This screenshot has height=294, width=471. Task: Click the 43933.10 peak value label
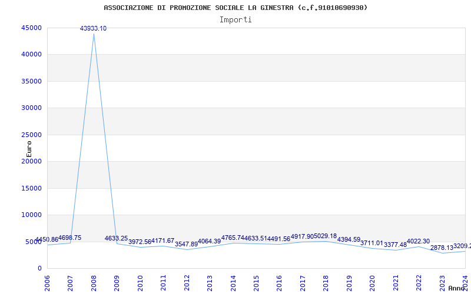(x=93, y=28)
